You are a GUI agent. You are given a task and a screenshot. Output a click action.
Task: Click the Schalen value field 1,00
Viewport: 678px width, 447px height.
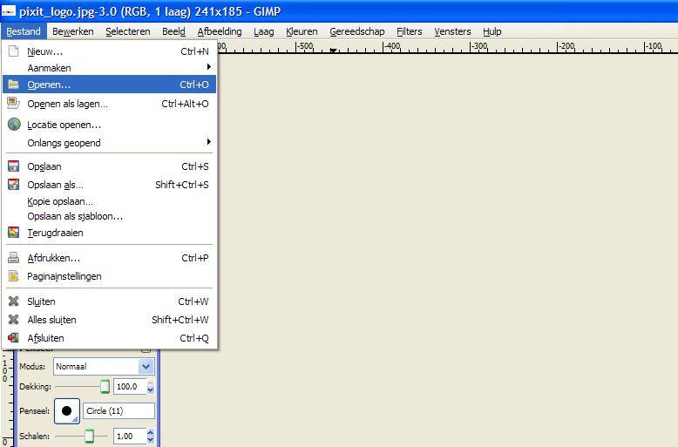pos(130,437)
